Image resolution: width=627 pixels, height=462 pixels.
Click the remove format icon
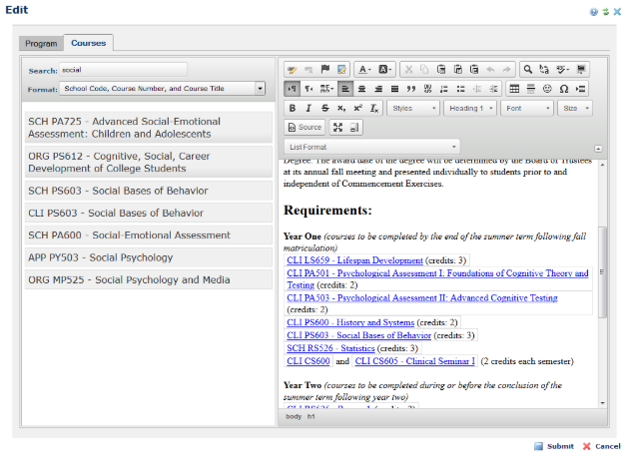point(374,109)
